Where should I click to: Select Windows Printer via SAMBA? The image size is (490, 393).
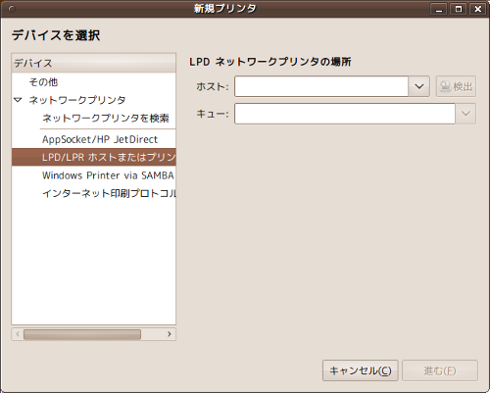pos(94,175)
